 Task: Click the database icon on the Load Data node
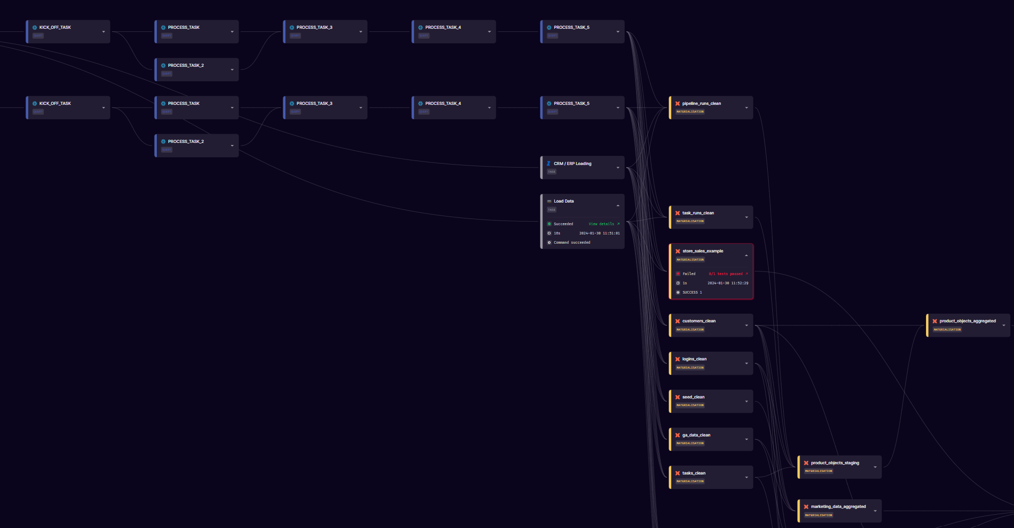pos(549,201)
